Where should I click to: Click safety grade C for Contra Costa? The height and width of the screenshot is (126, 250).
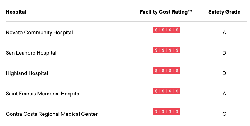[224, 114]
